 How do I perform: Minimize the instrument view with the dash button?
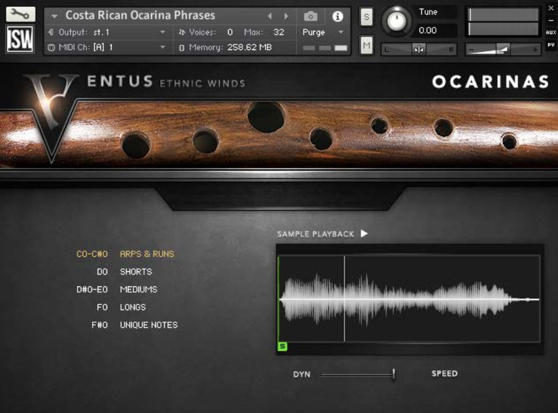click(x=551, y=20)
